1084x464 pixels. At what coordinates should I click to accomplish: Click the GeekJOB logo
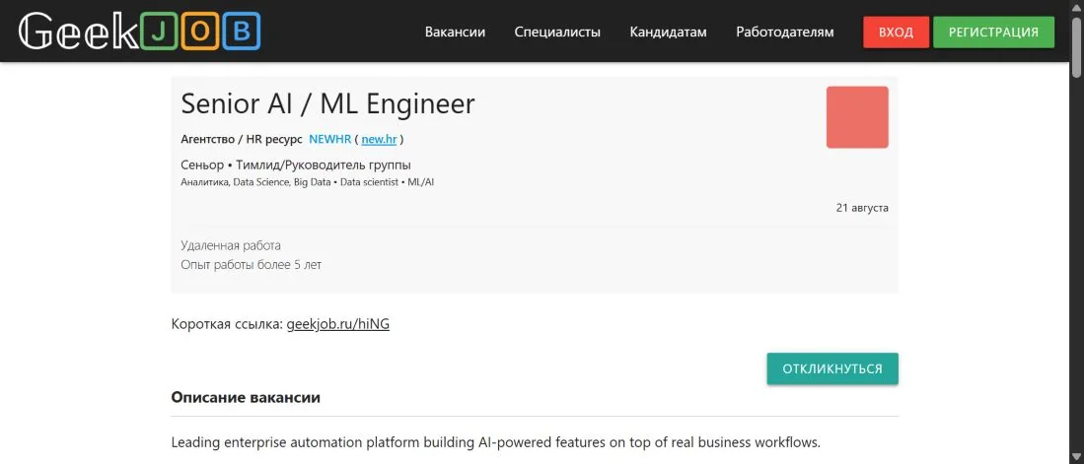(139, 32)
